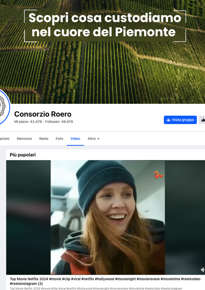
Task: Click the active Video tab
Action: tap(75, 139)
